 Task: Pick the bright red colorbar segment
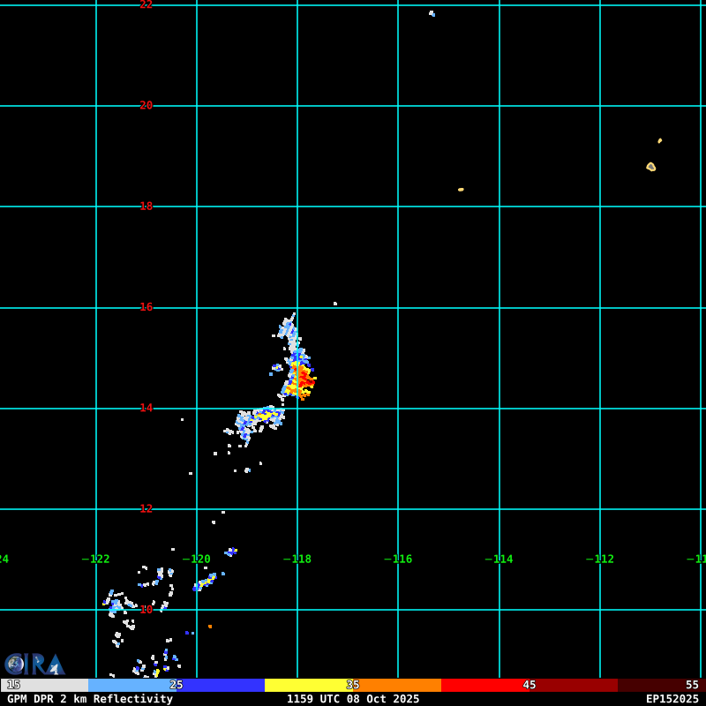[x=485, y=686]
